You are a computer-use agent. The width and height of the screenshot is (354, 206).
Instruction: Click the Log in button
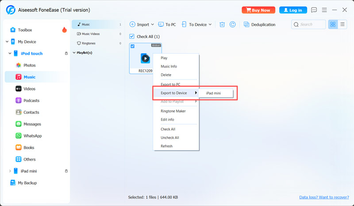coord(293,10)
